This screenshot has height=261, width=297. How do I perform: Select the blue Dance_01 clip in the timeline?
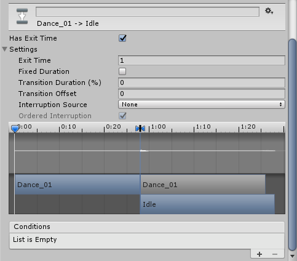point(77,185)
